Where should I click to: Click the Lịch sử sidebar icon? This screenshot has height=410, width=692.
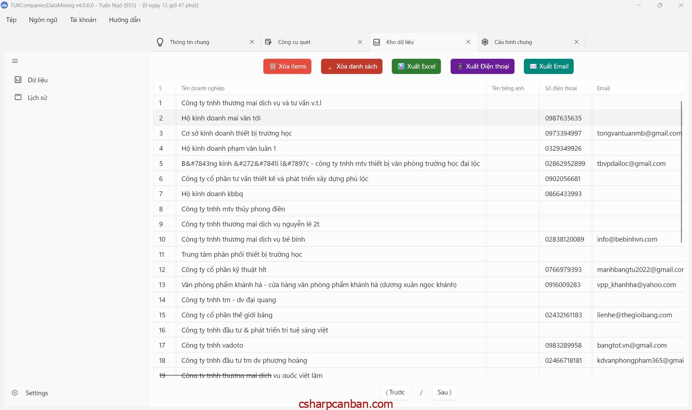click(18, 97)
